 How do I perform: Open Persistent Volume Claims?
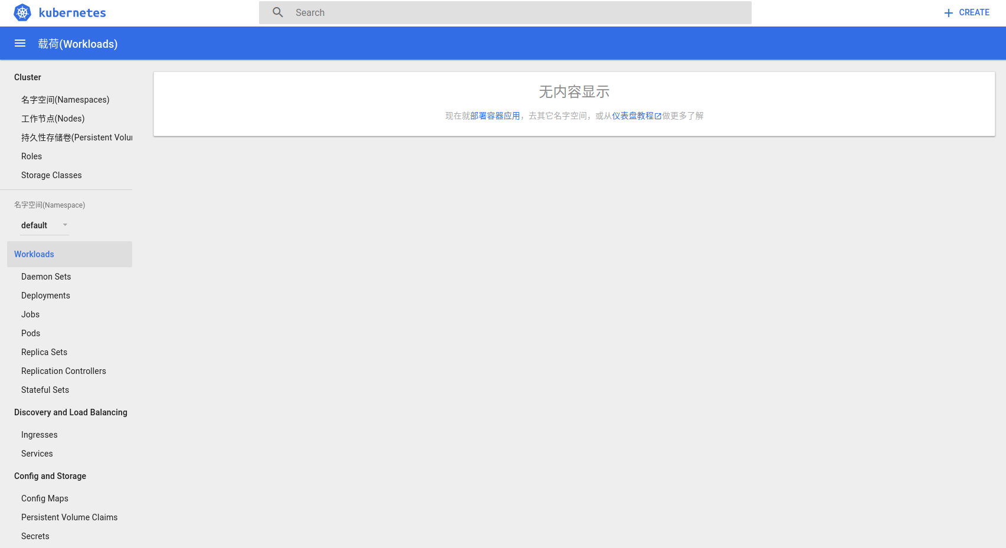70,517
